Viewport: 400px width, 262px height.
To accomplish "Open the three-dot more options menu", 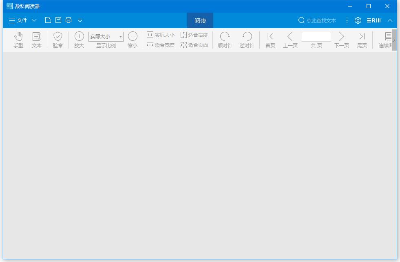I will (x=347, y=20).
